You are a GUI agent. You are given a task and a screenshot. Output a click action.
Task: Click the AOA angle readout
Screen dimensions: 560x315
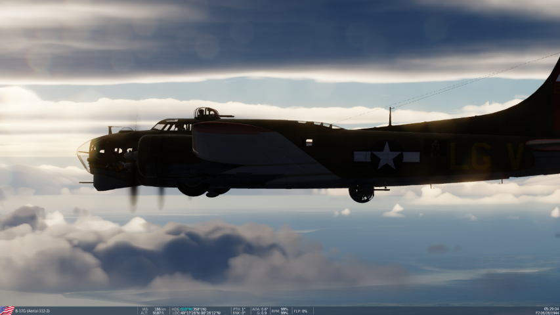click(x=260, y=308)
